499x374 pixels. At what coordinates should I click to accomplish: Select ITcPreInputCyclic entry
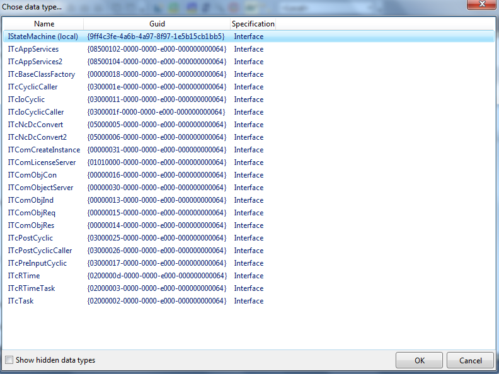click(x=37, y=263)
